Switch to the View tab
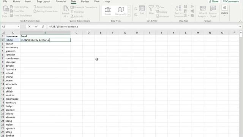Screen dimensions: 243x137 (97, 2)
